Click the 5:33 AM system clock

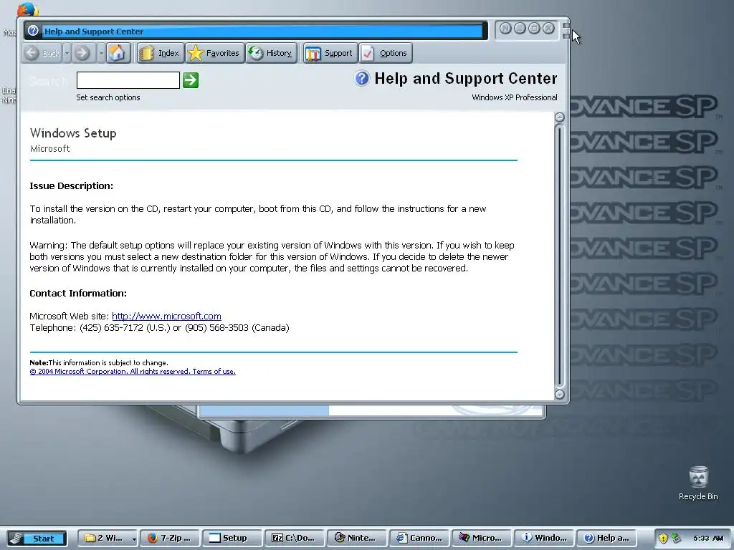[x=707, y=539]
